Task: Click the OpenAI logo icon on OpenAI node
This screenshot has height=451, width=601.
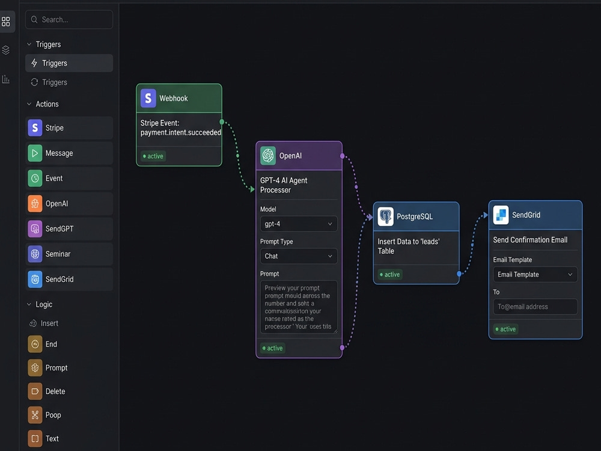Action: point(268,156)
